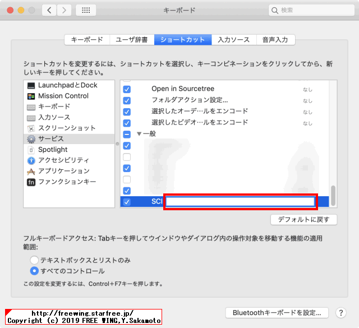Click なし shortcut for フォルダアクション設定
This screenshot has width=359, height=328.
pos(307,101)
